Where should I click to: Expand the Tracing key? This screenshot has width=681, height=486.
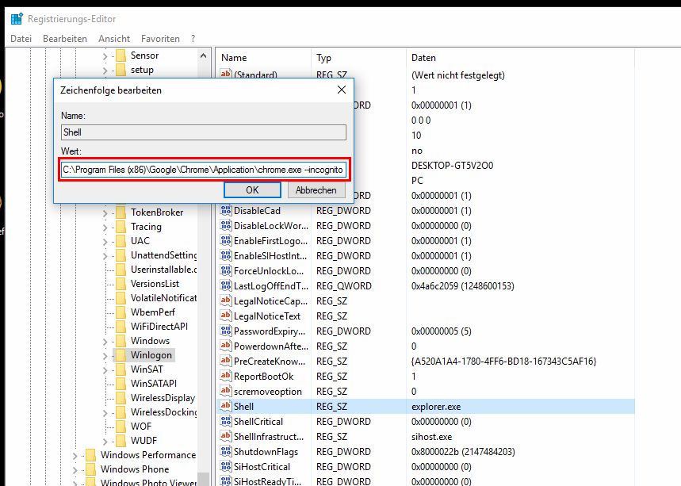(x=105, y=228)
